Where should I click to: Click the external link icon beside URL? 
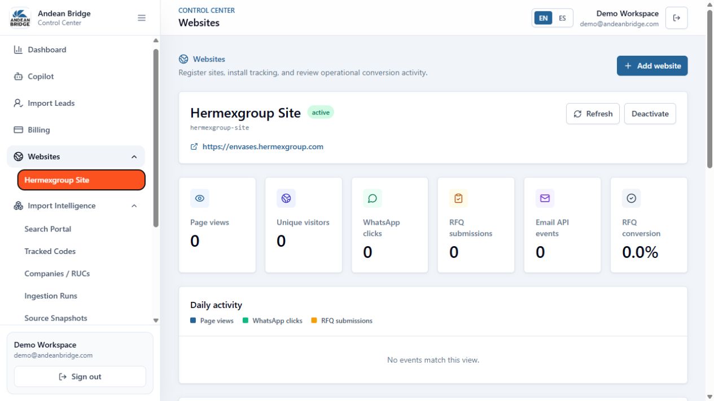tap(194, 146)
